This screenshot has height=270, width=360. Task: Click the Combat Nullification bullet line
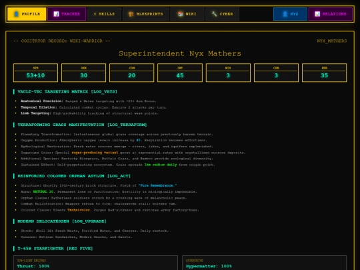99,203
